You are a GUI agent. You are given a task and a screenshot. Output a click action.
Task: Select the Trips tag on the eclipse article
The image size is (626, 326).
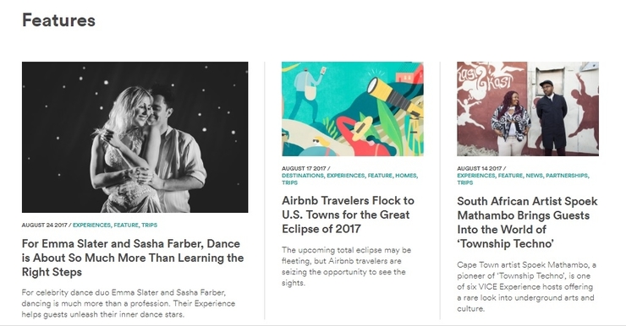tap(290, 182)
